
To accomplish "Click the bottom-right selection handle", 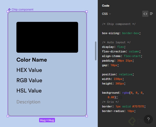I will pyautogui.click(x=87, y=116).
